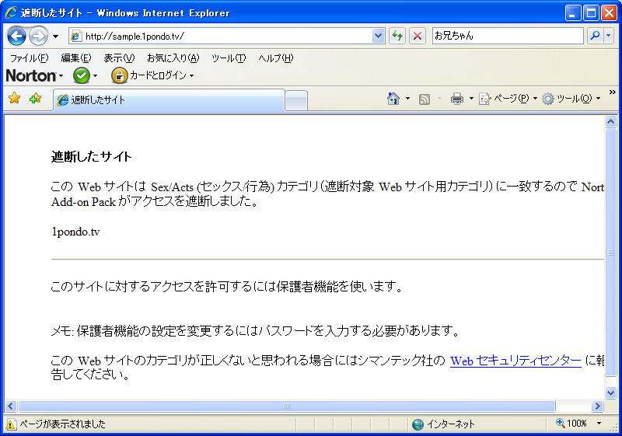Click the horizontal scrollbar thumb

[287, 406]
